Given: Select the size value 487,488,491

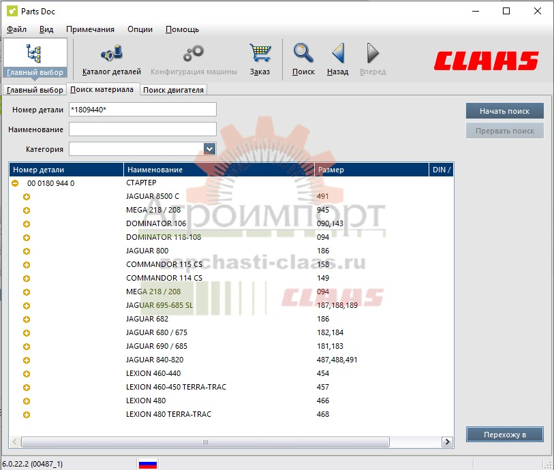Looking at the screenshot, I should [337, 360].
